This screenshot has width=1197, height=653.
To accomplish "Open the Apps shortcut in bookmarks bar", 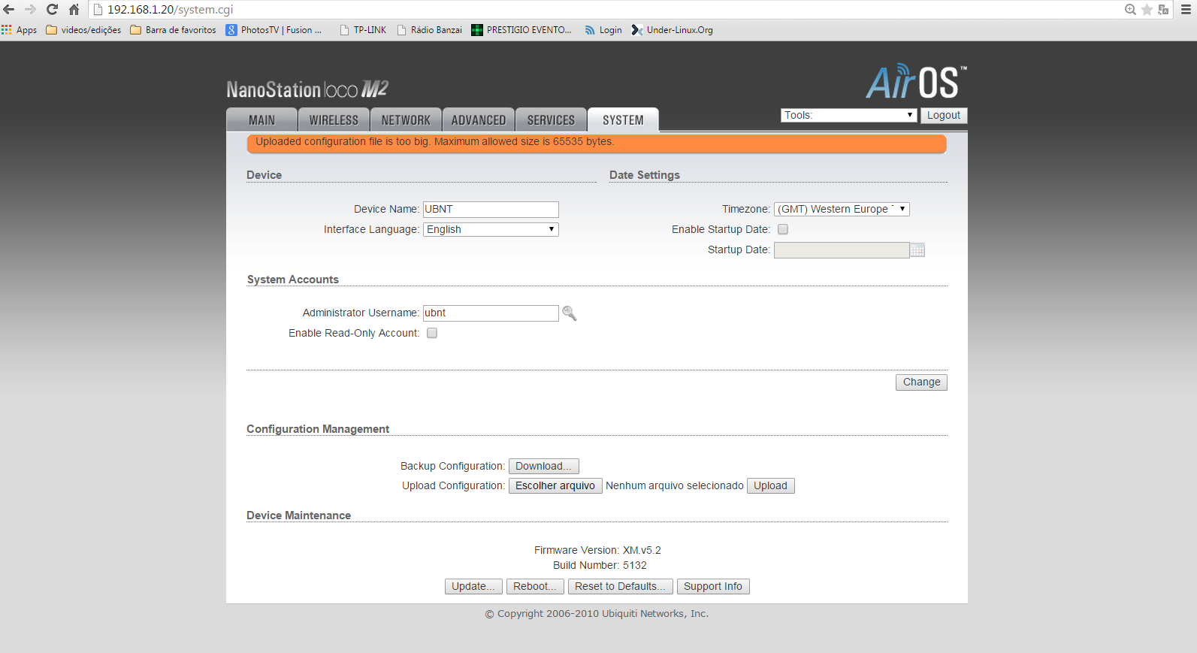I will point(20,30).
